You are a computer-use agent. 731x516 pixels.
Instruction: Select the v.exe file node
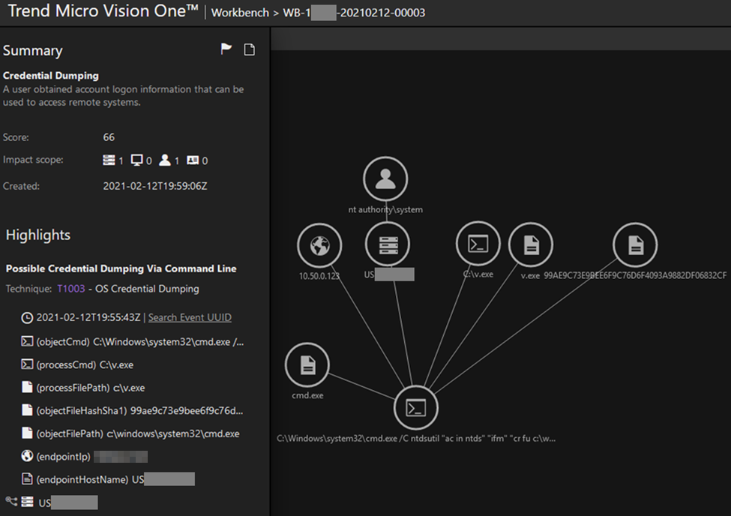click(531, 244)
